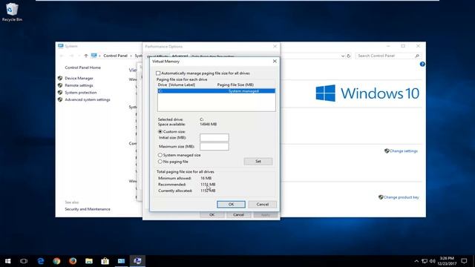Screen dimensions: 475x267
Task: Switch to Advanced tab in Performance Options
Action: click(x=180, y=56)
